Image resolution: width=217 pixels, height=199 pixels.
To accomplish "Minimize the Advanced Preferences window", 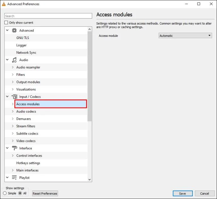I will pos(186,4).
